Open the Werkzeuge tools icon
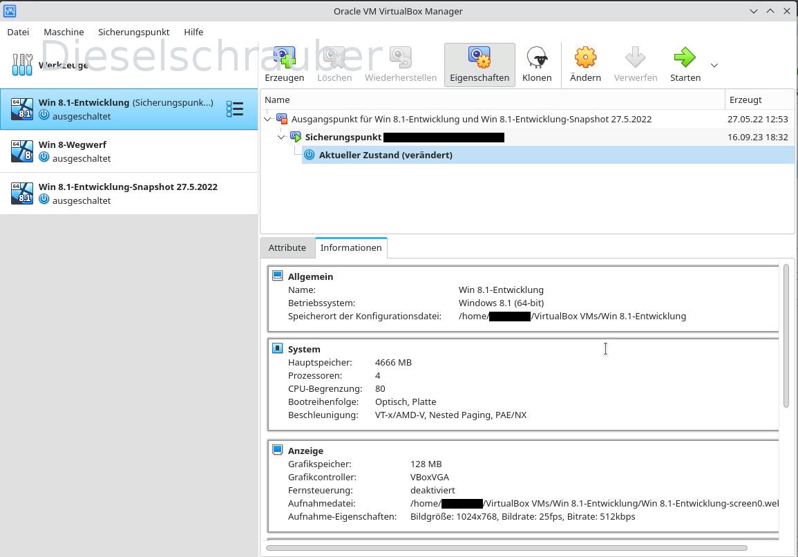 tap(22, 65)
